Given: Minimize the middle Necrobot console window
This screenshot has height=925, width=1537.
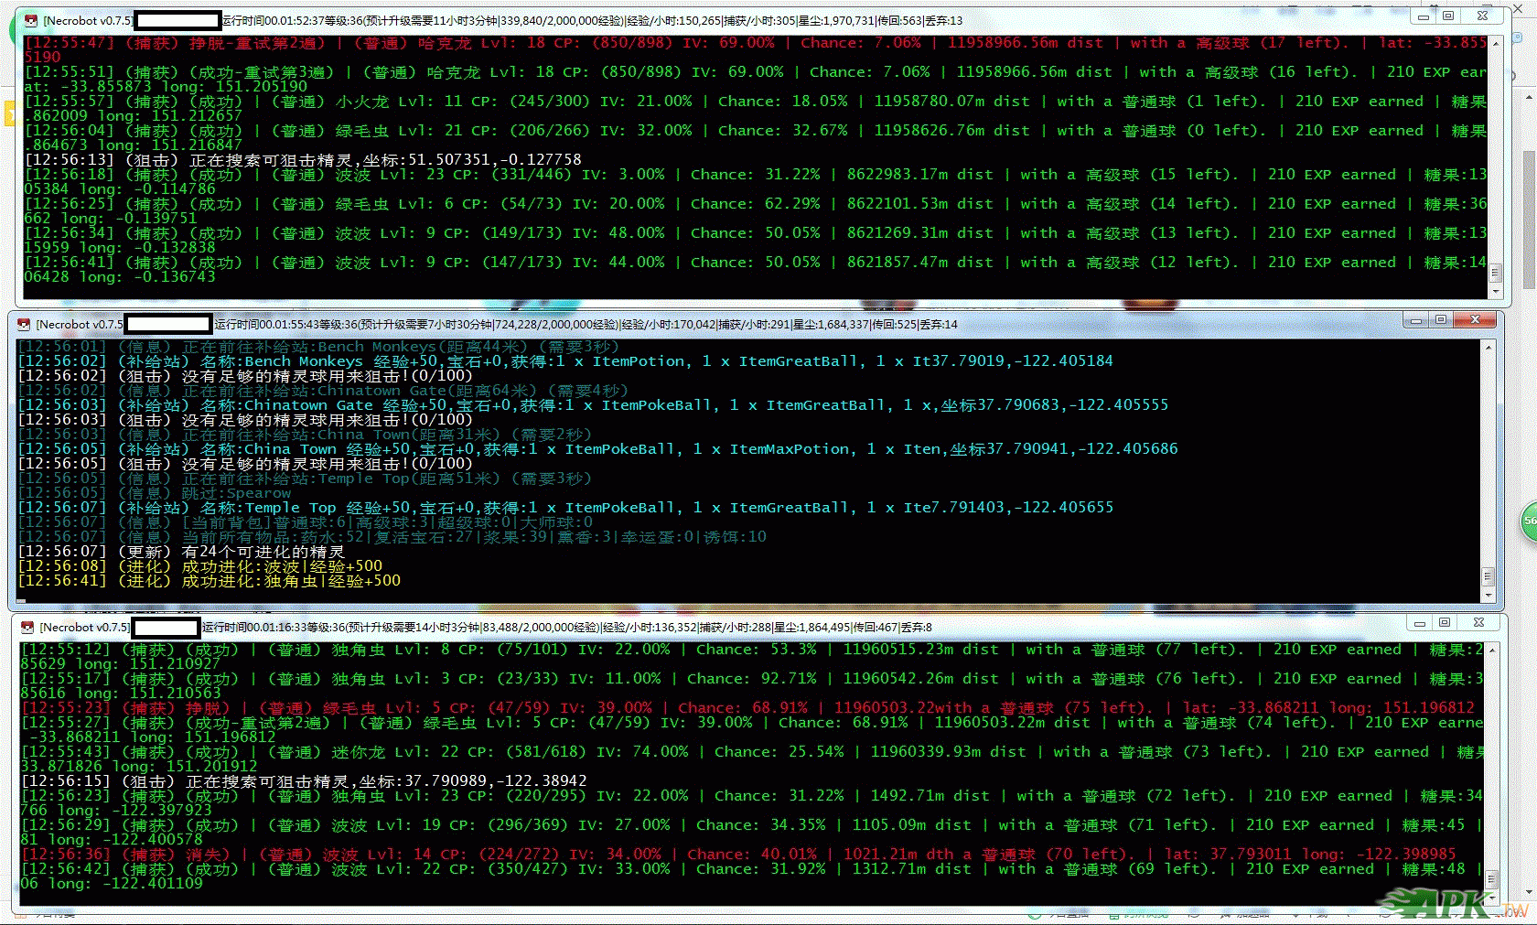Looking at the screenshot, I should click(1416, 320).
